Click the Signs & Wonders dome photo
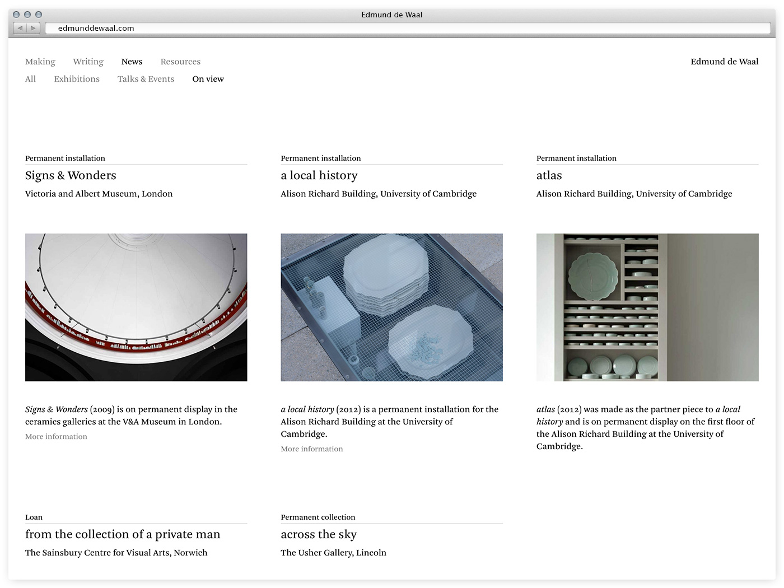 coord(136,307)
